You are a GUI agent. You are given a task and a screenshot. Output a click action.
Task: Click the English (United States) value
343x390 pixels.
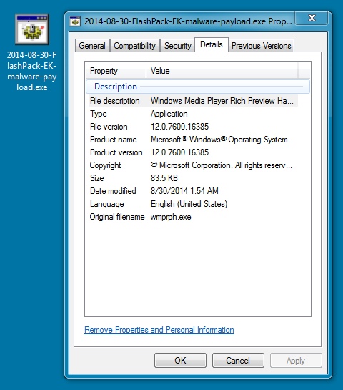point(189,204)
